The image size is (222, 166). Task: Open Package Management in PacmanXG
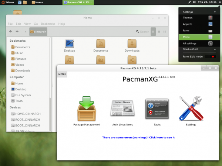[x=87, y=109]
